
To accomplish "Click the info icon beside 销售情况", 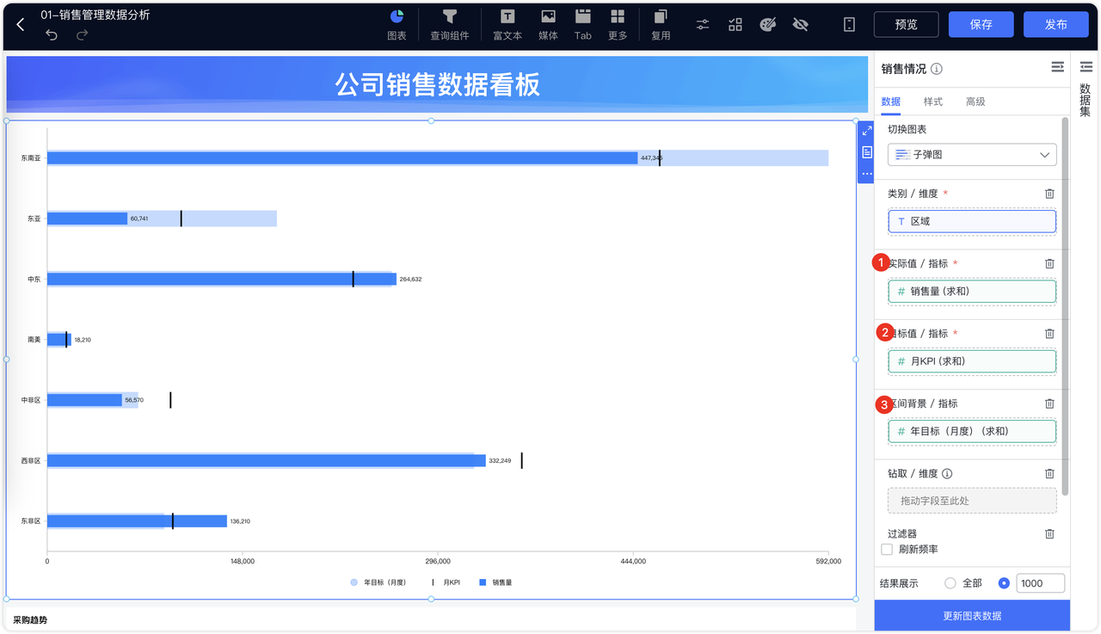I will (x=937, y=69).
